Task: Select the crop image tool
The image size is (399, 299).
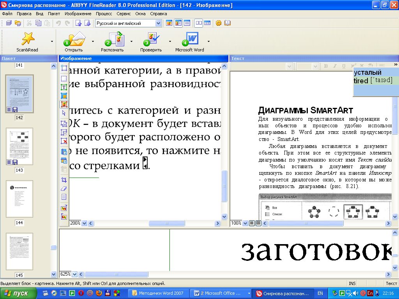Action: 64,180
